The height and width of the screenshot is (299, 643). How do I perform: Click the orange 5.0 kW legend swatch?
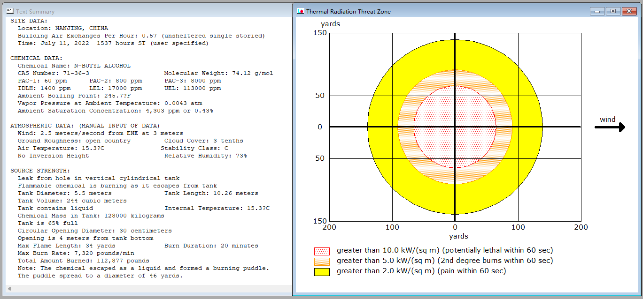[322, 261]
